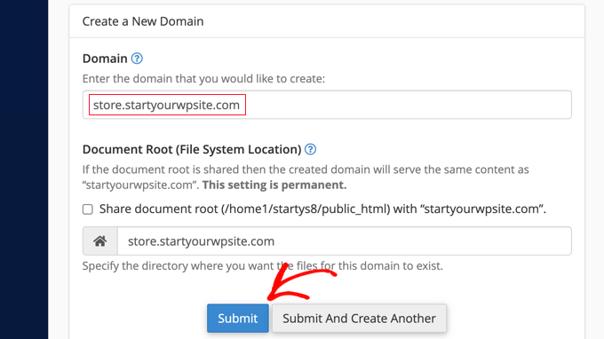Click the home icon beside document root field
This screenshot has width=604, height=339.
coord(100,240)
